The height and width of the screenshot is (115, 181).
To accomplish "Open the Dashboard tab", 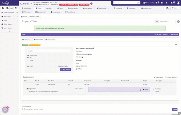I will pyautogui.click(x=26, y=8).
